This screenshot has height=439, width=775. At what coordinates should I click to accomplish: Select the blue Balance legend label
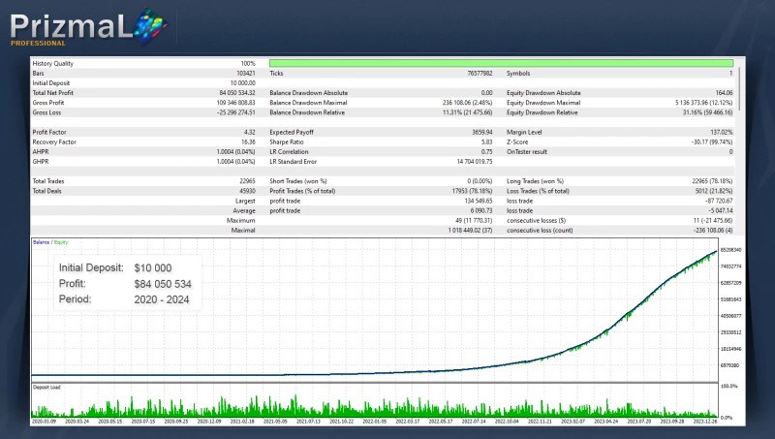(42, 242)
